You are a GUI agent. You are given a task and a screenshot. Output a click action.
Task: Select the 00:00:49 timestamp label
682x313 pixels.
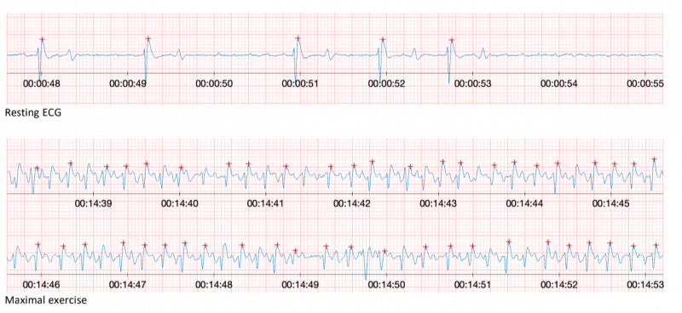[x=127, y=84]
